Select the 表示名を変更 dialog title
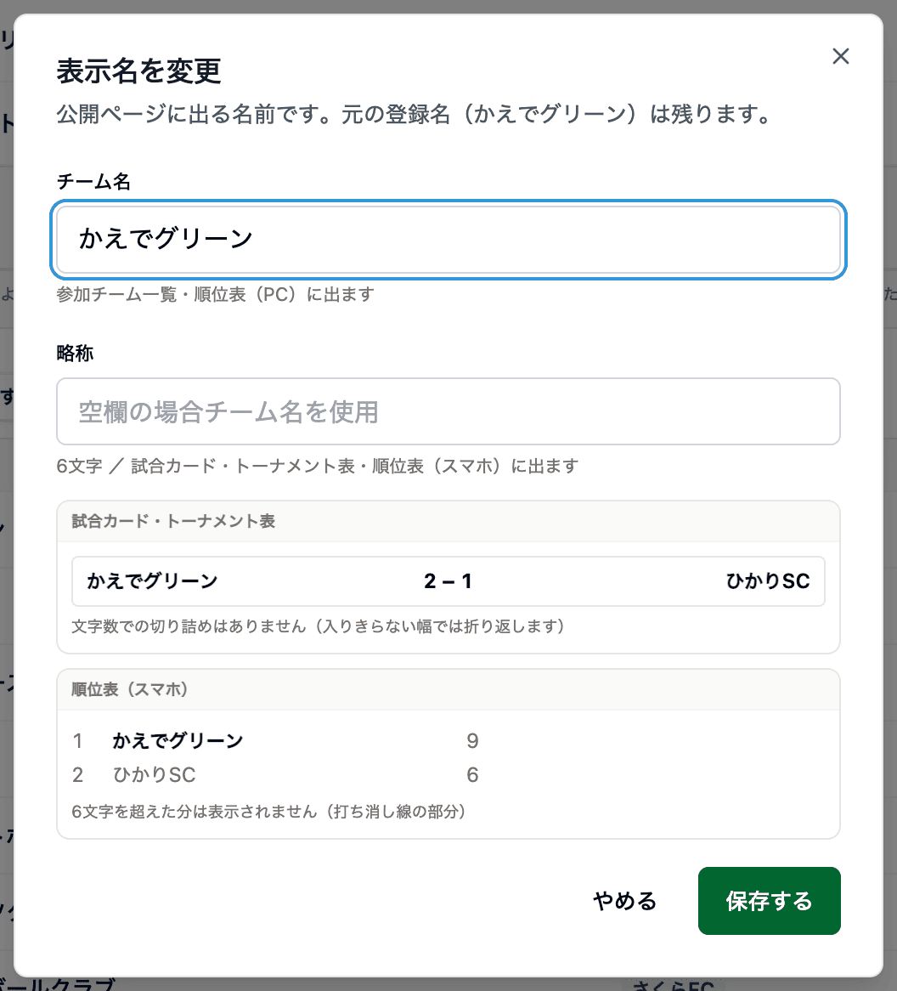Image resolution: width=897 pixels, height=991 pixels. click(138, 71)
